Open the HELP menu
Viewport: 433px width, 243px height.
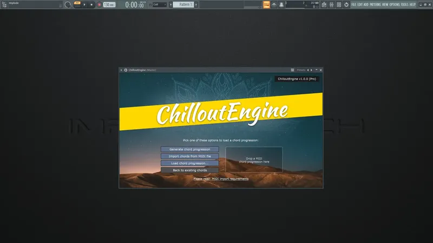(x=412, y=5)
